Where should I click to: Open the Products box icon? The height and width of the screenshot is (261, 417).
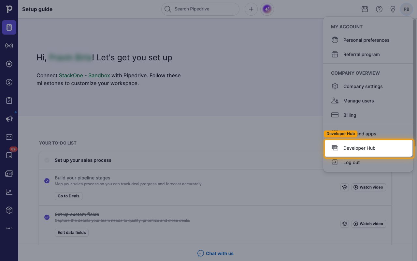[x=9, y=210]
